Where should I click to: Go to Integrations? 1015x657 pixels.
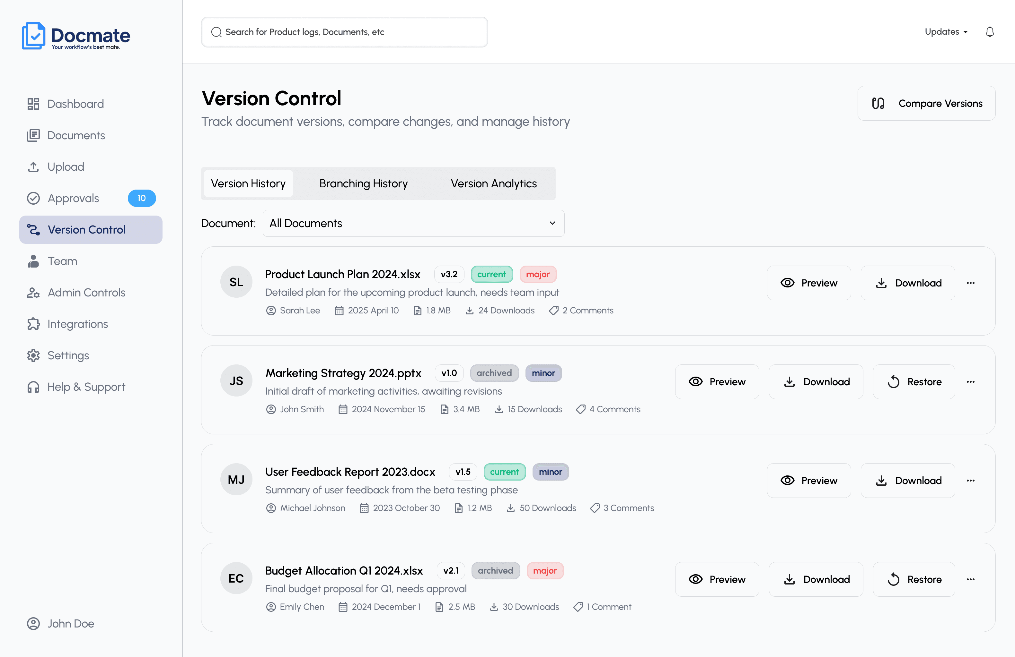click(x=67, y=324)
